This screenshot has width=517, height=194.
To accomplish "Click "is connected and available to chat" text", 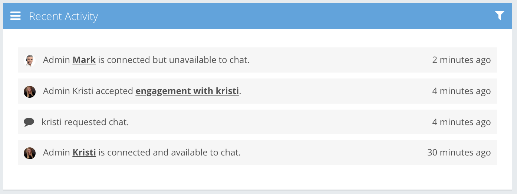I will tap(169, 153).
